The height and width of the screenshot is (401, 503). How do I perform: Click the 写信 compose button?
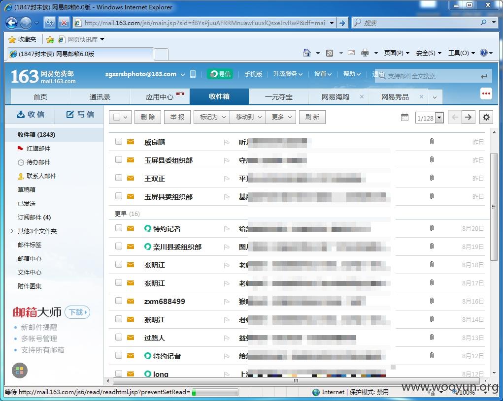[x=80, y=115]
